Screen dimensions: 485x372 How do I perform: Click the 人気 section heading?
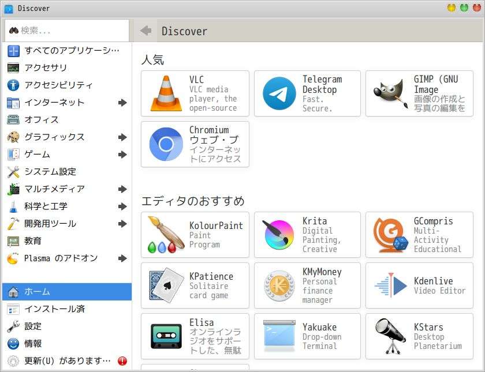point(152,59)
